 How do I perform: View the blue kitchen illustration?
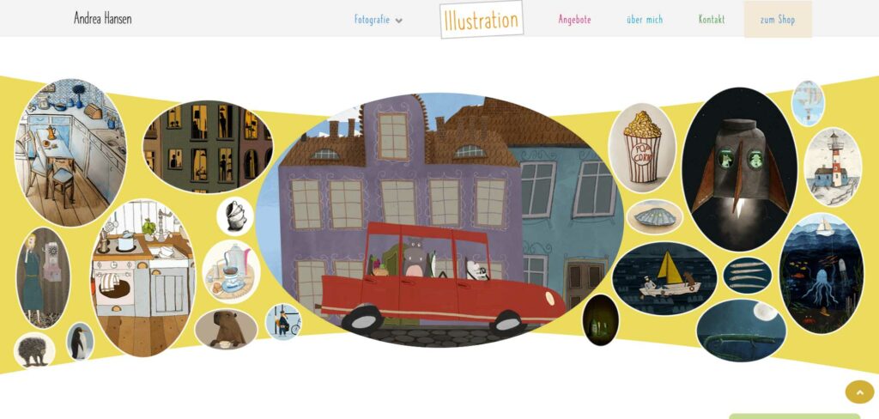pos(70,152)
